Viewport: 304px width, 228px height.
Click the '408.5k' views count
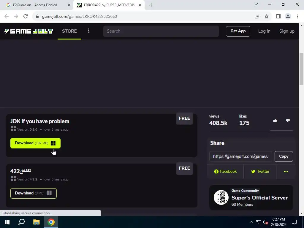pyautogui.click(x=218, y=123)
